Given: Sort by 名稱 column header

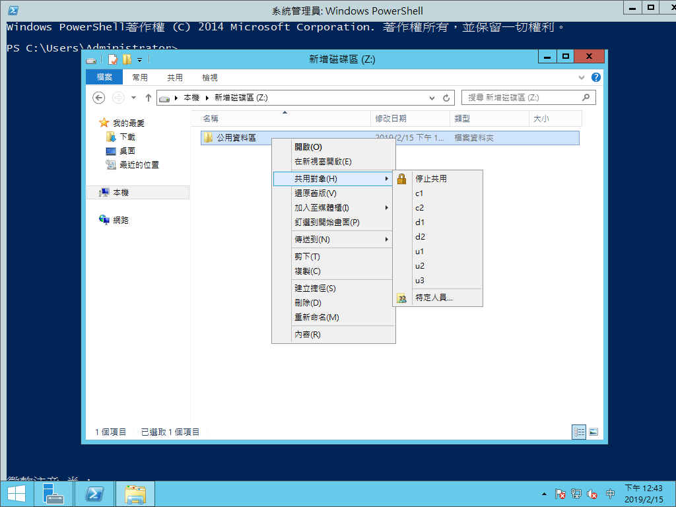Looking at the screenshot, I should [281, 119].
